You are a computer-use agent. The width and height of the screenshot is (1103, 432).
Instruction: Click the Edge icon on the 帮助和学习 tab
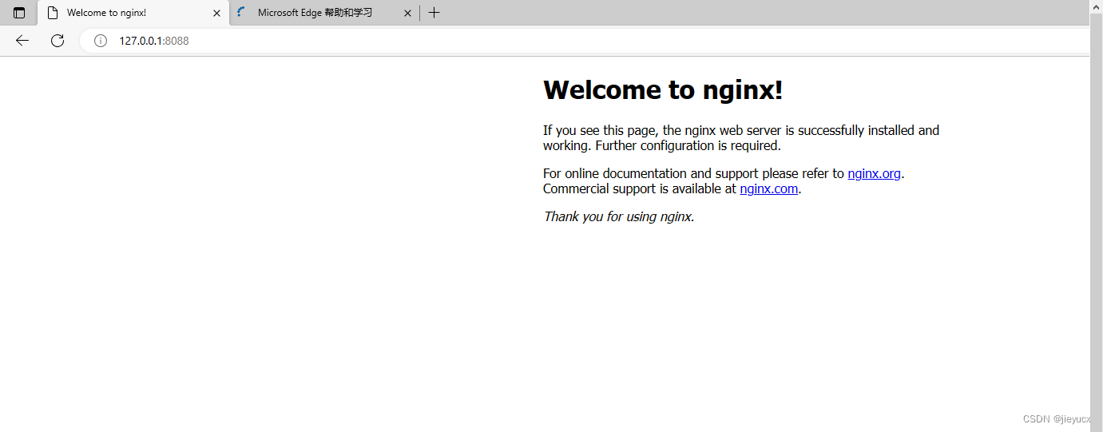242,13
